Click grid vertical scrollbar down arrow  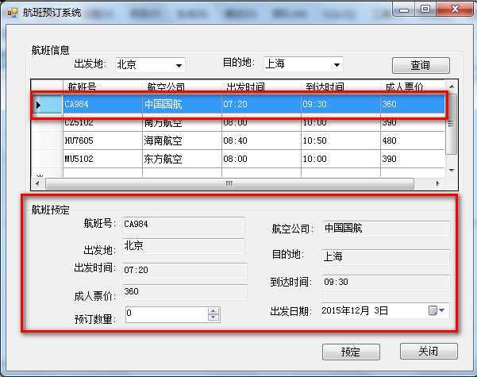pyautogui.click(x=452, y=170)
